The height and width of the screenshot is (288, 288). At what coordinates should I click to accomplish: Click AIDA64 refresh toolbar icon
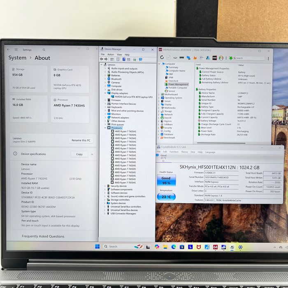(x=162, y=57)
